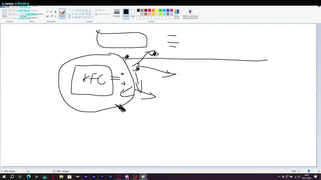Select the Magnifier tool
Screen dimensions: 321x180
[x=55, y=16]
